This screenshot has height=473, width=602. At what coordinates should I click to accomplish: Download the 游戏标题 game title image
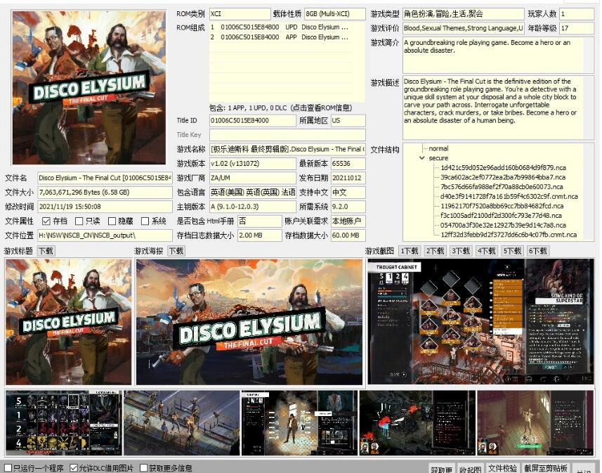tap(46, 251)
